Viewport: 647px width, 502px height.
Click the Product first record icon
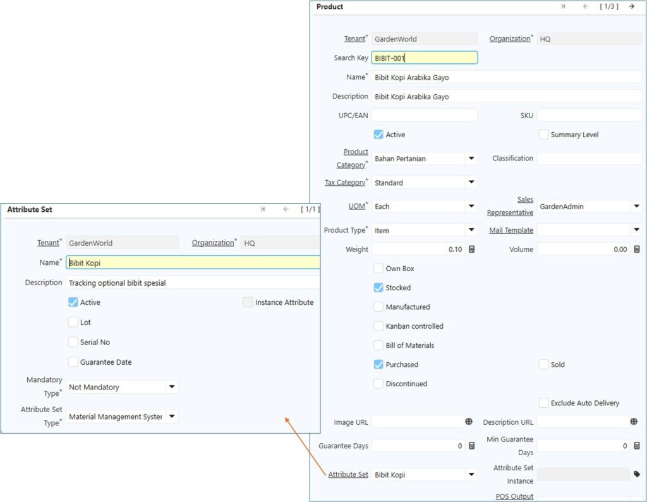(563, 6)
